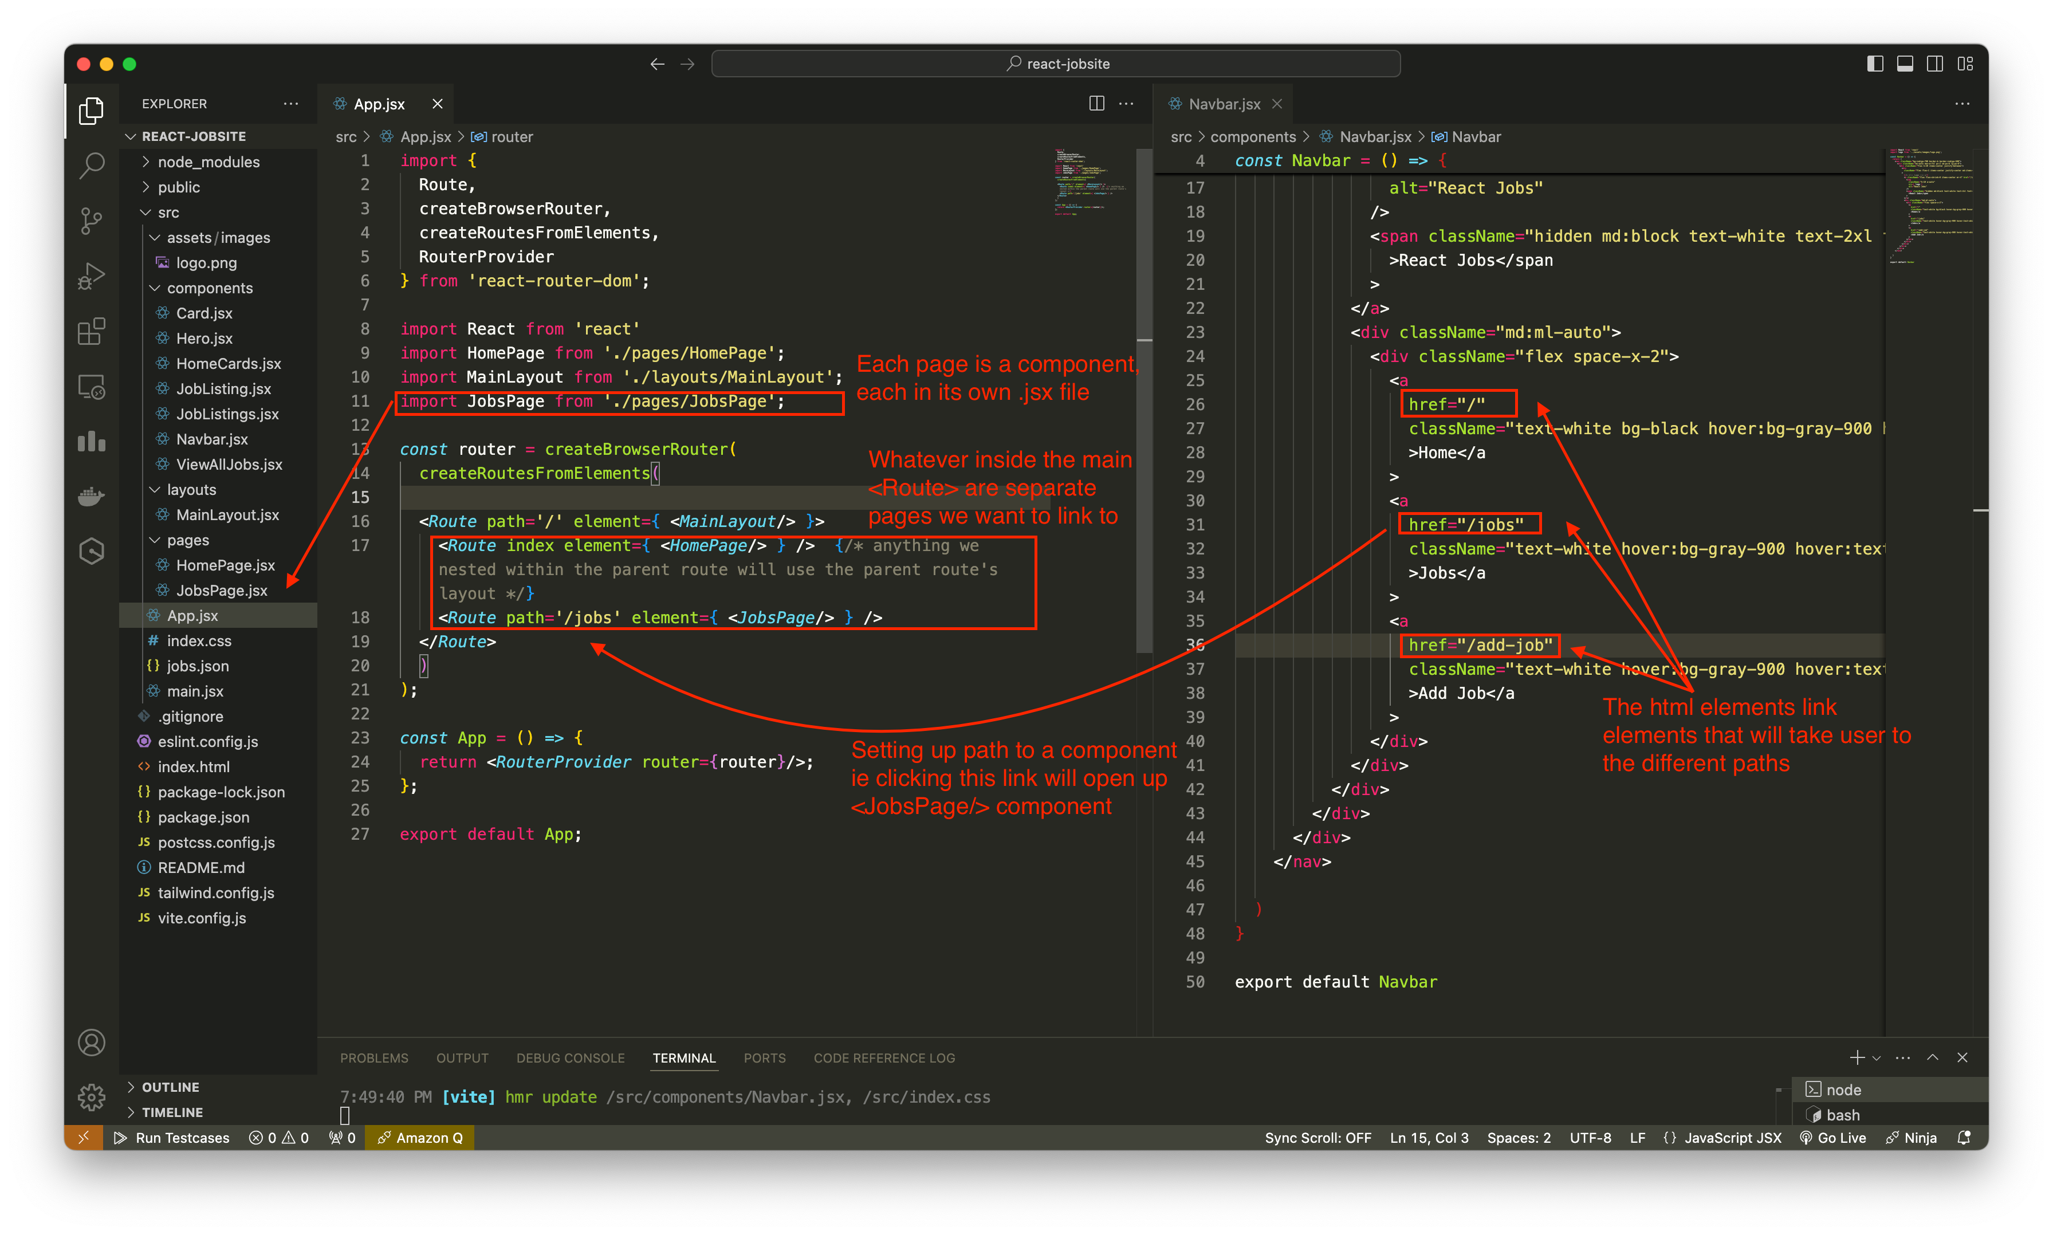Image resolution: width=2053 pixels, height=1235 pixels.
Task: Select the bash terminal in terminal list
Action: tap(1891, 1114)
